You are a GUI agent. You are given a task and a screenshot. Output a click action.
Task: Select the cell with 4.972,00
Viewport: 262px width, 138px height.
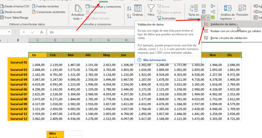point(232,75)
